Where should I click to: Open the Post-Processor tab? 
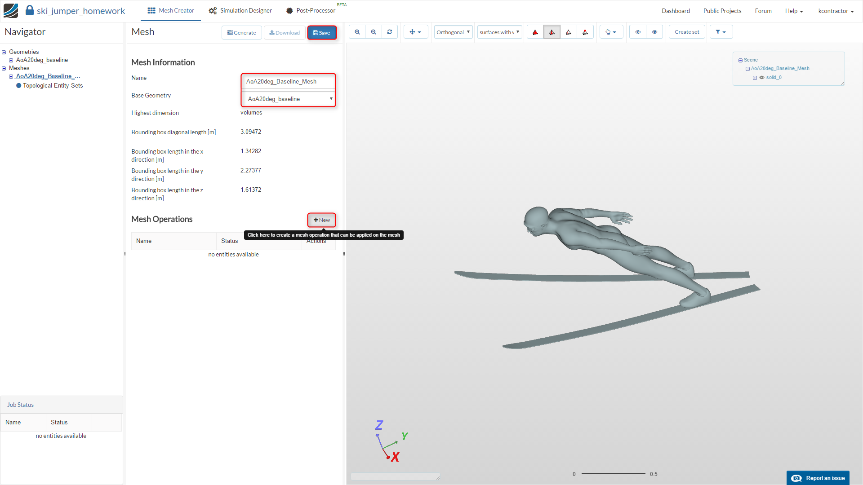[x=311, y=11]
